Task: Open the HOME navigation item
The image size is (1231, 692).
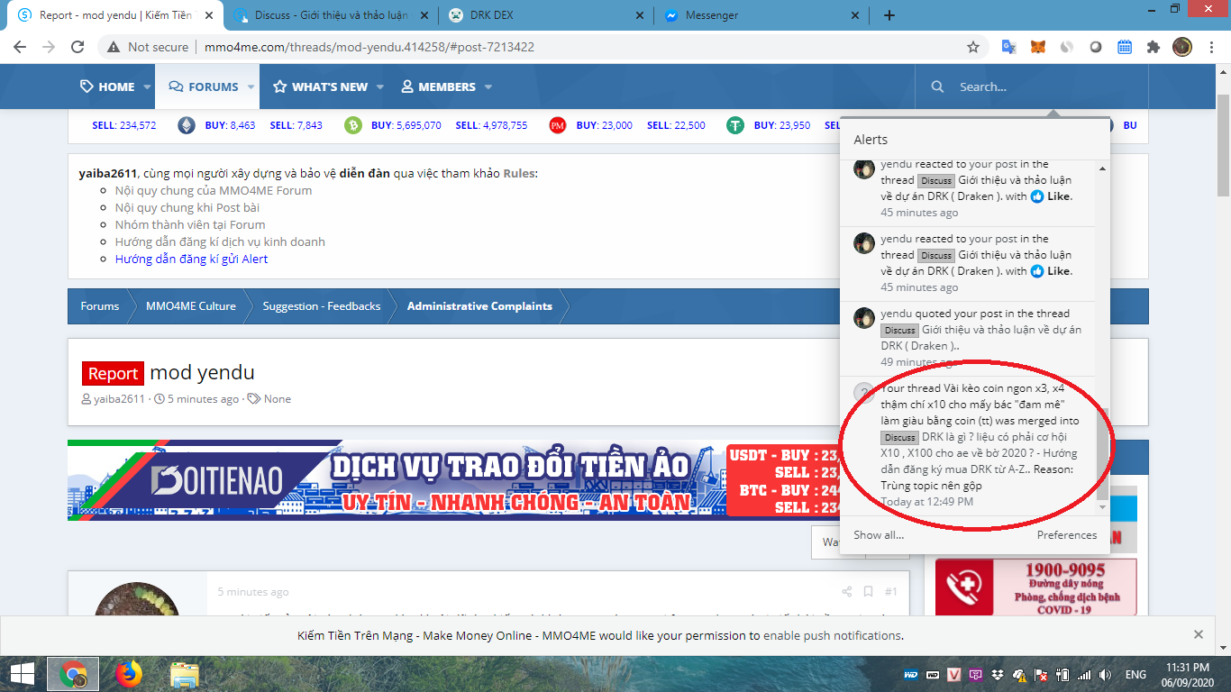Action: coord(107,86)
